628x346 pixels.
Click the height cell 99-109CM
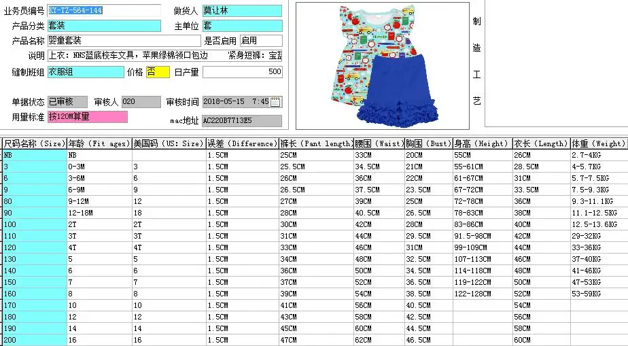point(483,247)
